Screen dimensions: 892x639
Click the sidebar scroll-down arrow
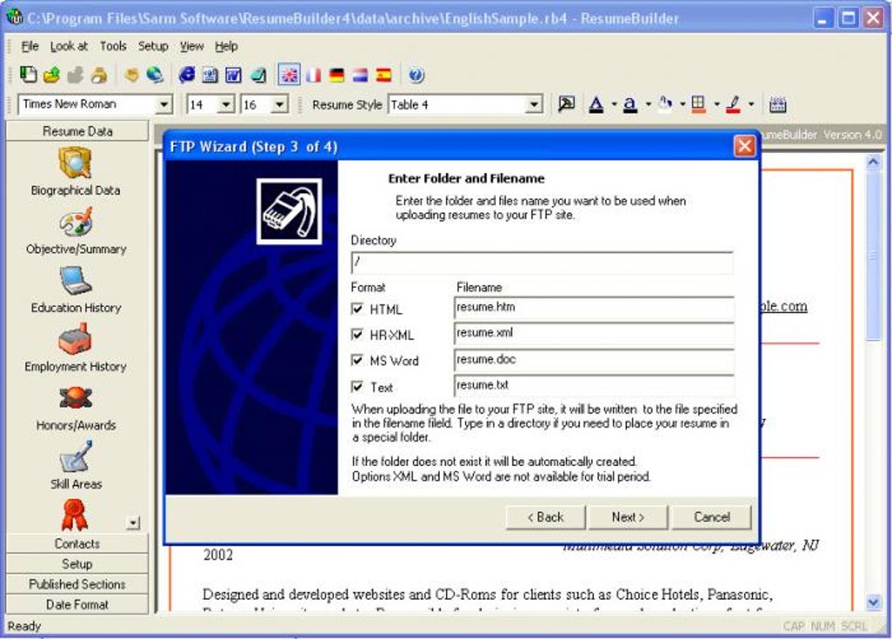tap(133, 523)
